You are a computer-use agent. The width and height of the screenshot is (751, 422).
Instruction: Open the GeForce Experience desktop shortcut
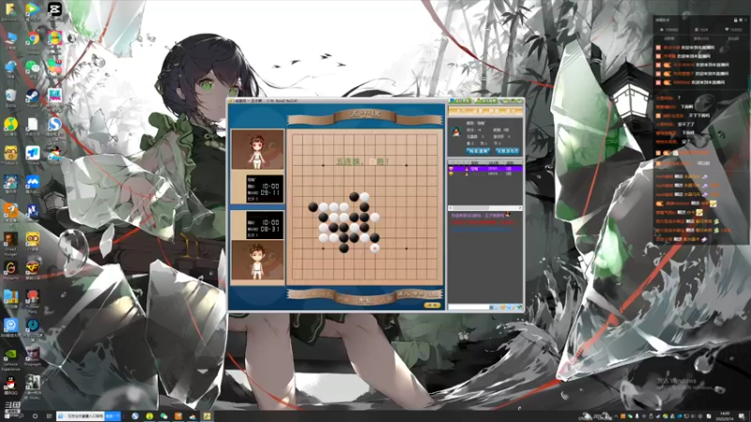coord(10,354)
